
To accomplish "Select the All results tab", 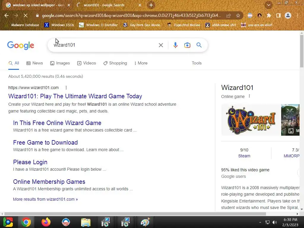I will (x=14, y=63).
